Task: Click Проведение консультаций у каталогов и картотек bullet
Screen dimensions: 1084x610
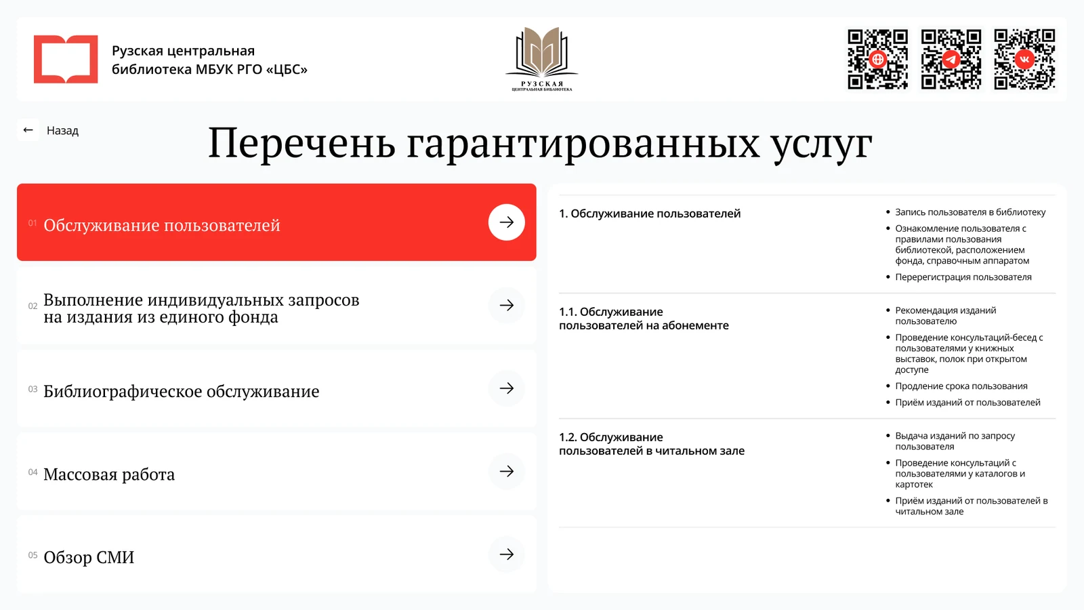Action: [x=960, y=474]
